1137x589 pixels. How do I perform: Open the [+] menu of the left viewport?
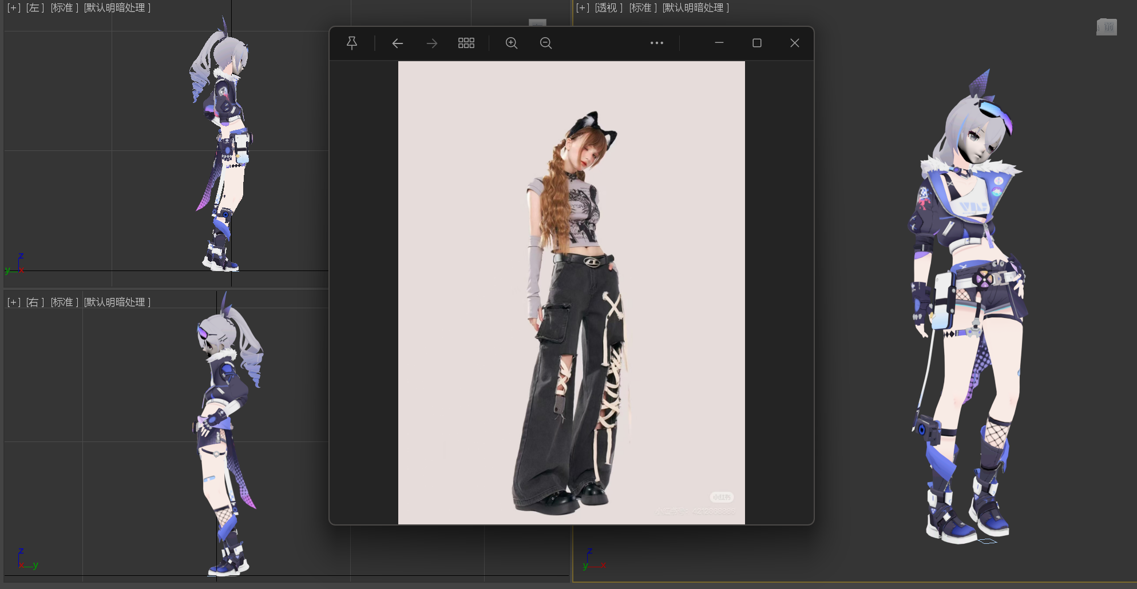(14, 8)
